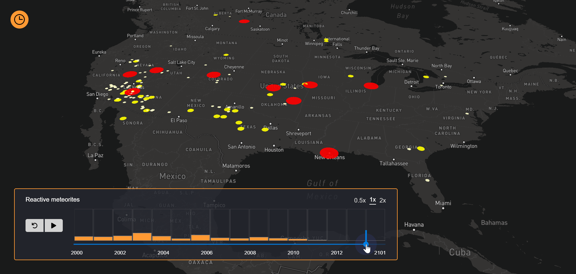Image resolution: width=576 pixels, height=274 pixels.
Task: Click the 2010 year label on timeline
Action: coord(293,253)
